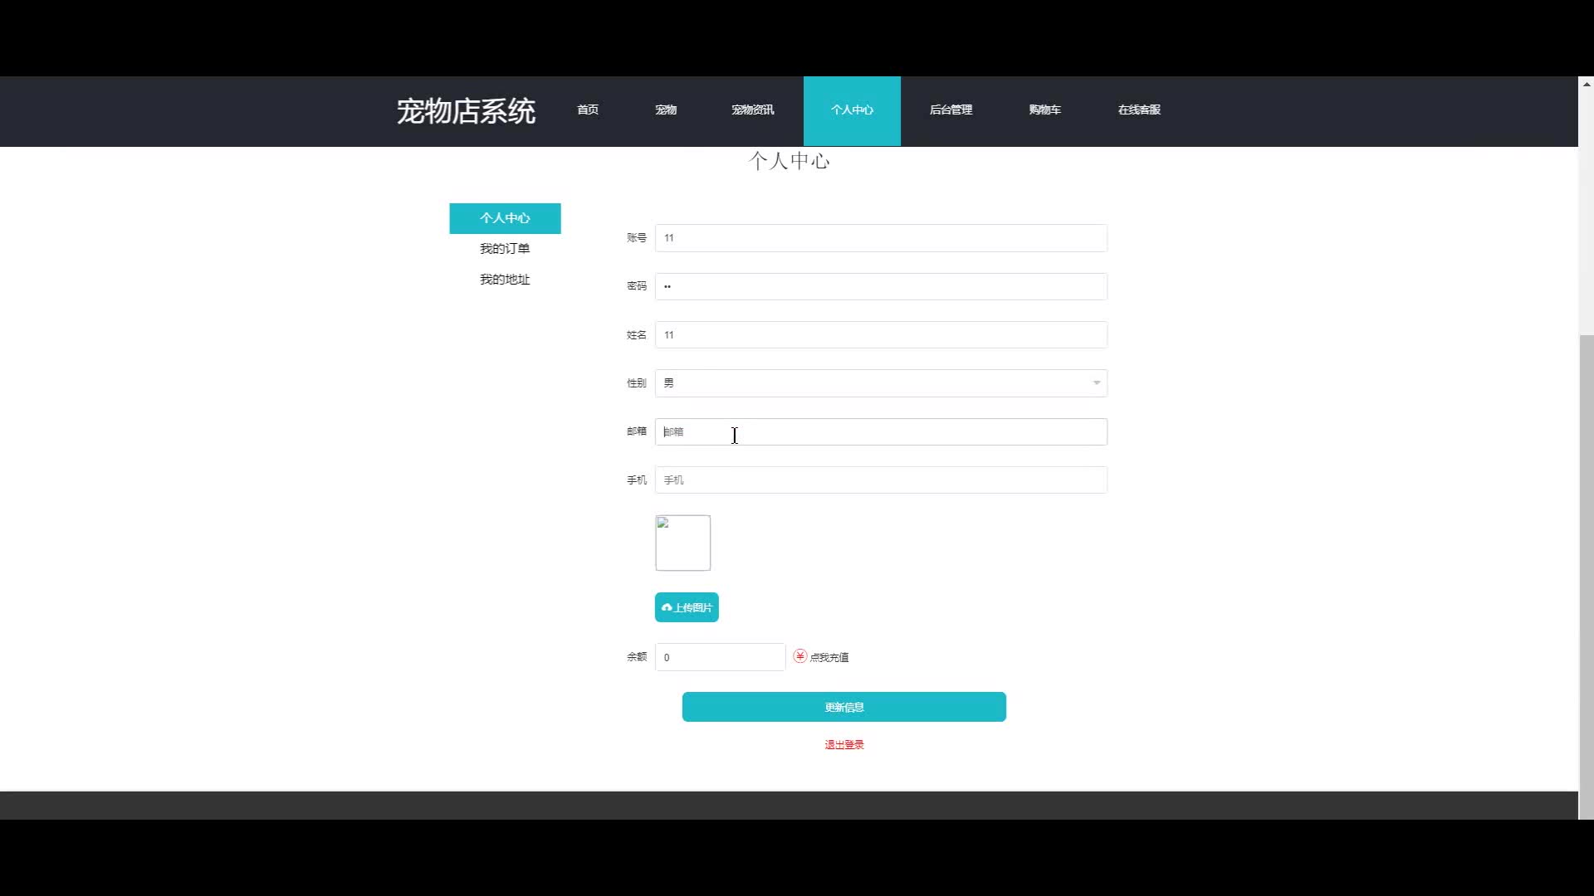Open 我的地址 in the sidebar

(505, 280)
